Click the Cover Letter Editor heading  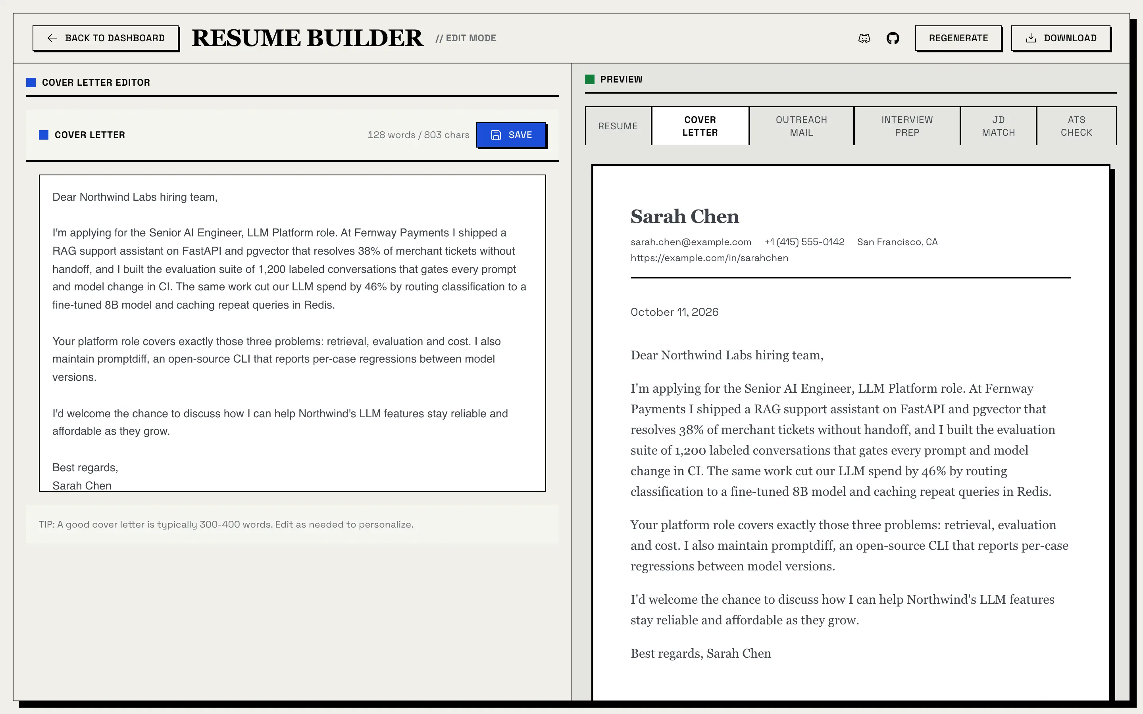[96, 83]
